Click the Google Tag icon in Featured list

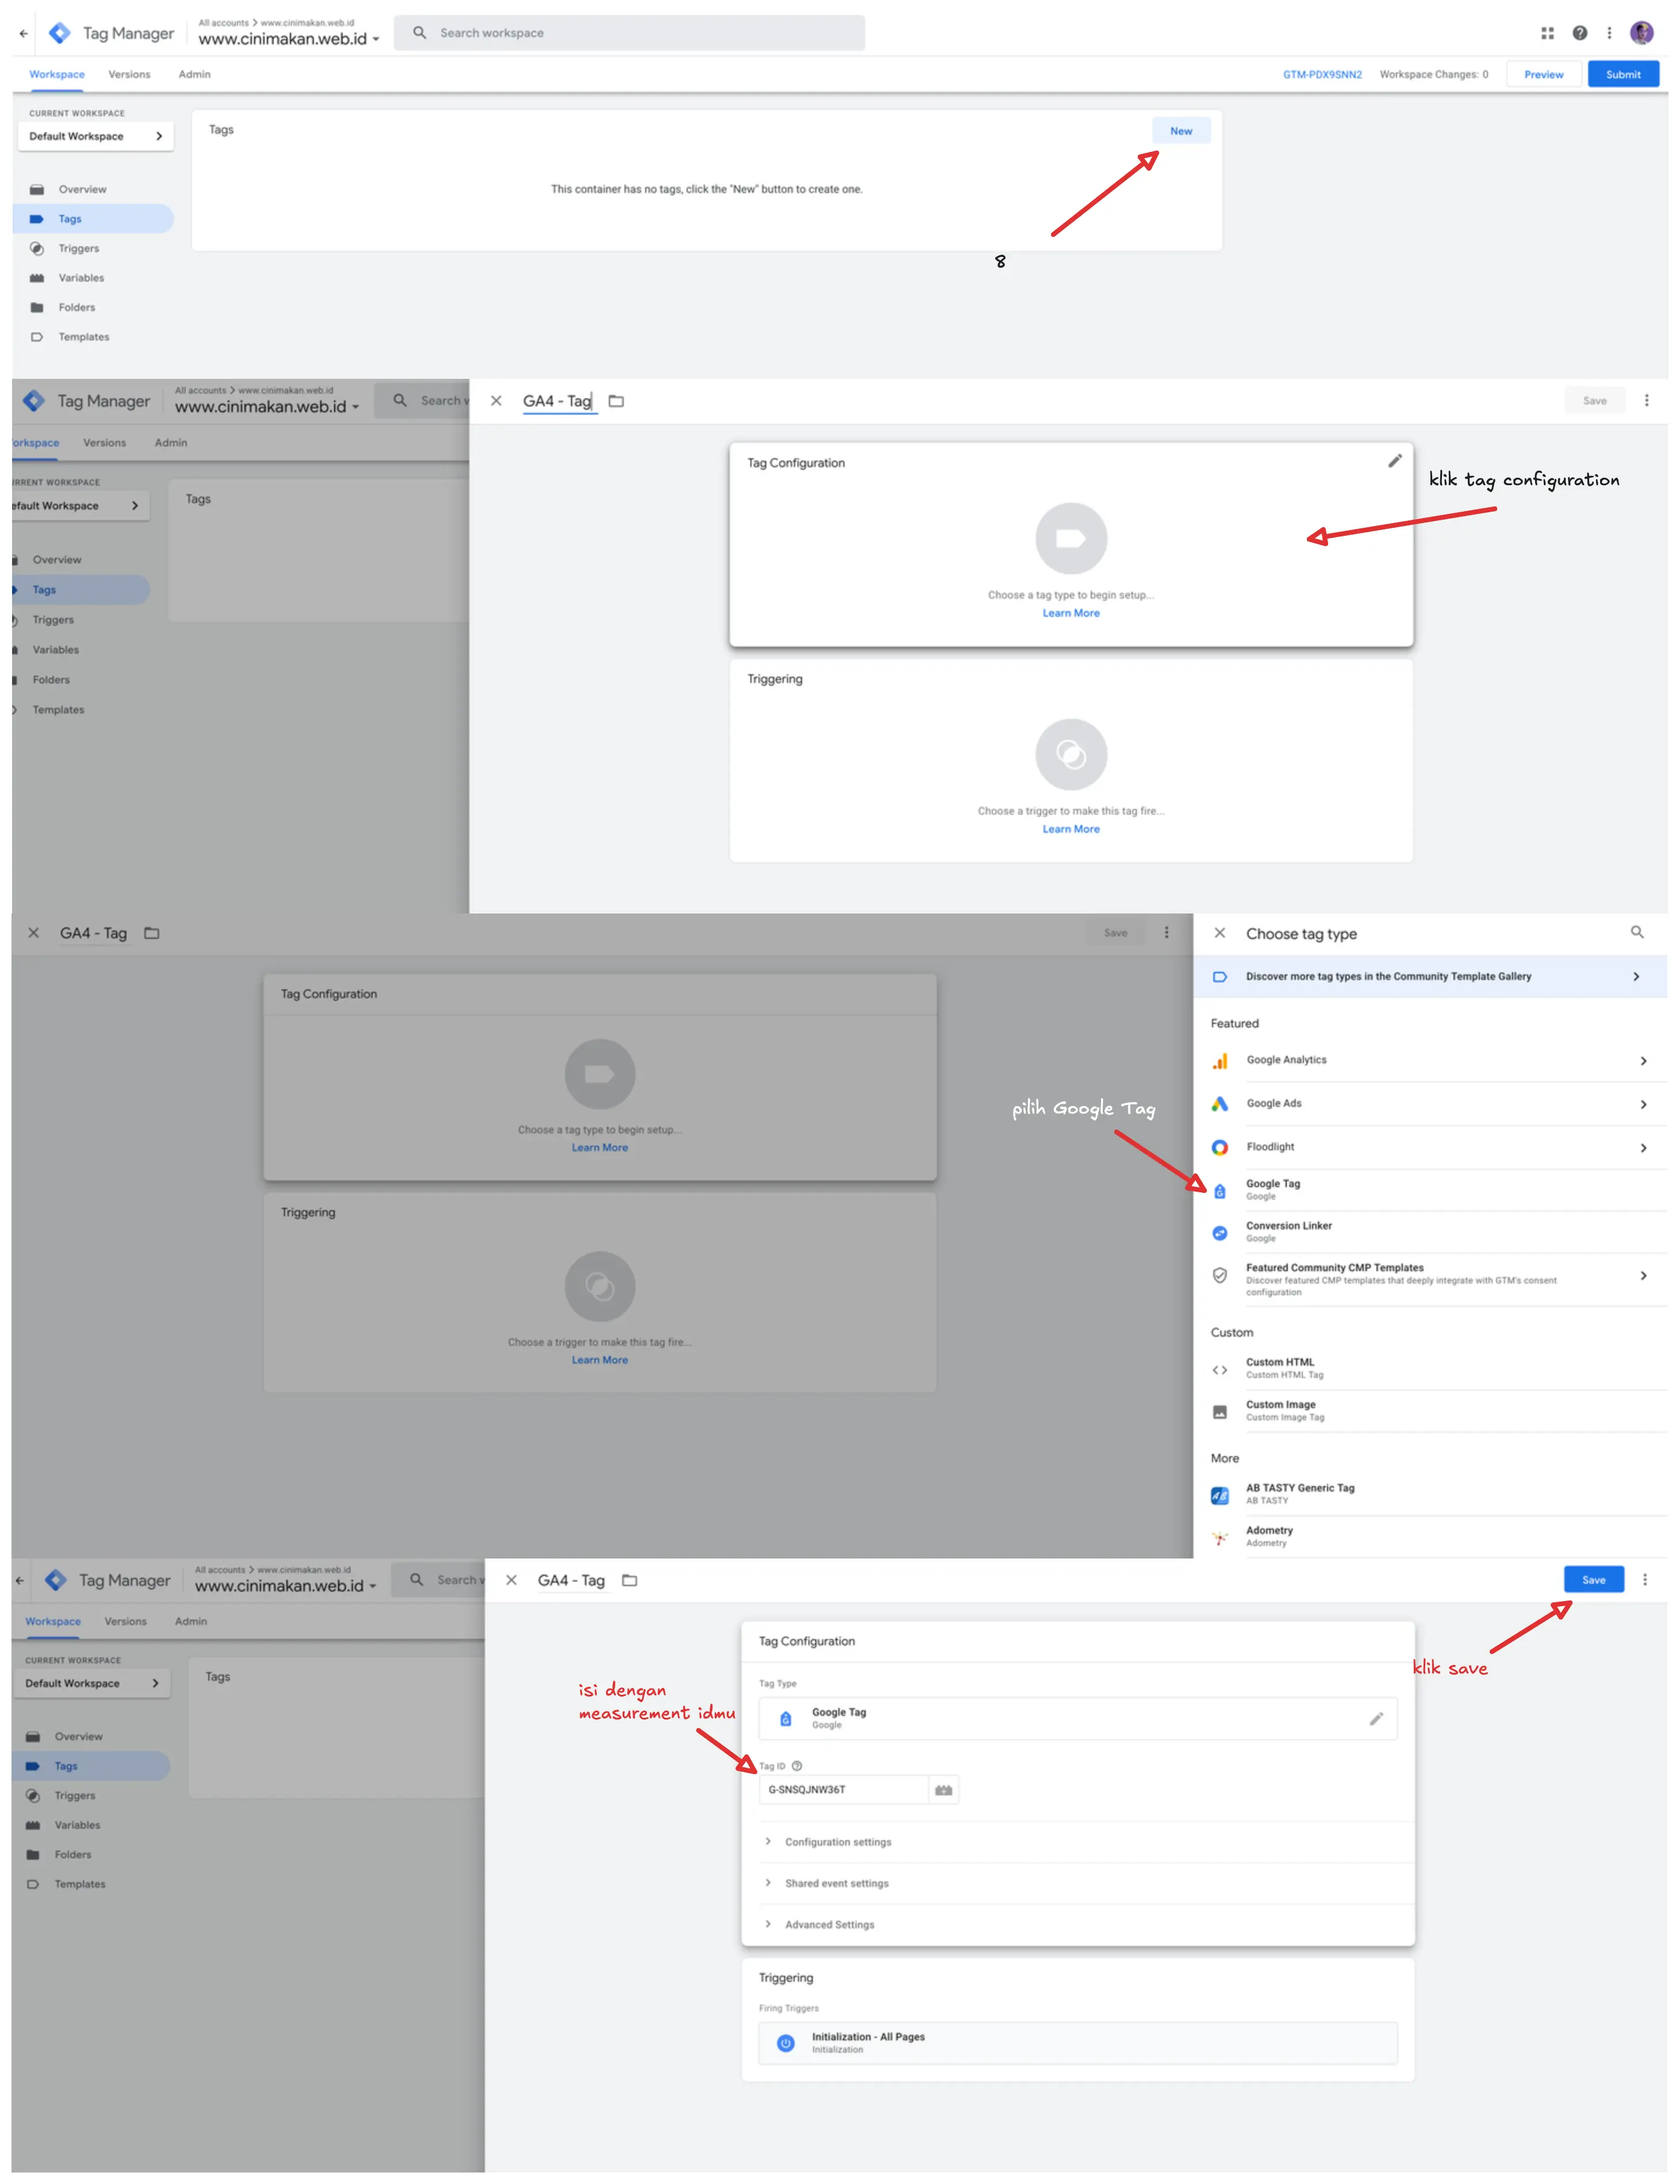(x=1219, y=1190)
